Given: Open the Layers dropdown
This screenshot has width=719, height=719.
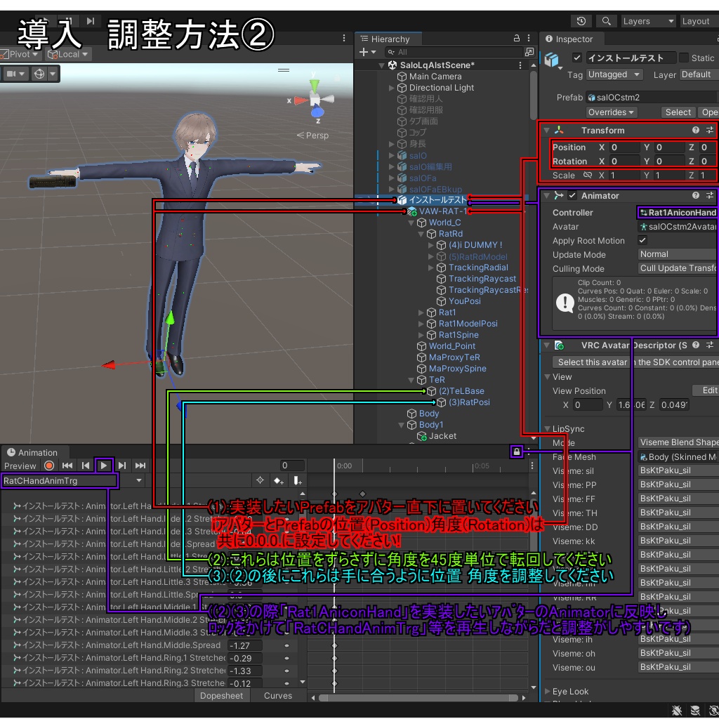Looking at the screenshot, I should pos(649,21).
